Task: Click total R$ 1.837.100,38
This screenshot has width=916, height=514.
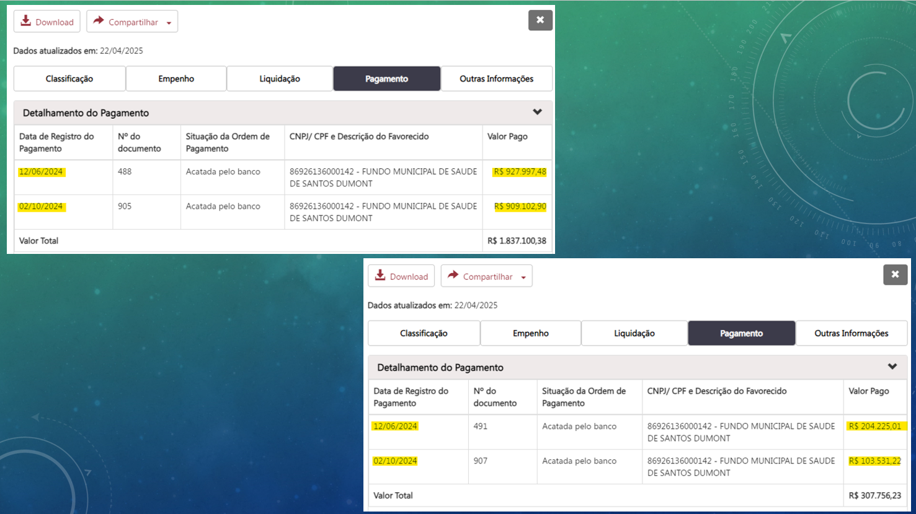Action: coord(517,241)
